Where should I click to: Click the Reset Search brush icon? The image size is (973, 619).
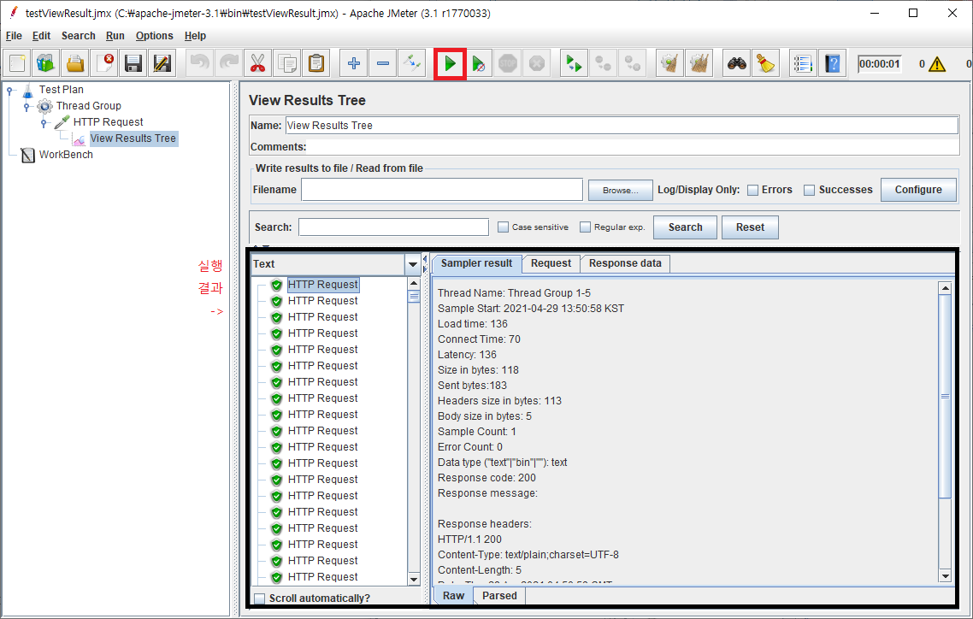(766, 63)
